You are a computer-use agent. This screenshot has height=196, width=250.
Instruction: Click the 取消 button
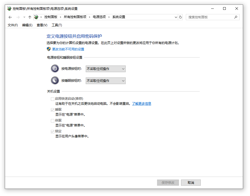191,182
